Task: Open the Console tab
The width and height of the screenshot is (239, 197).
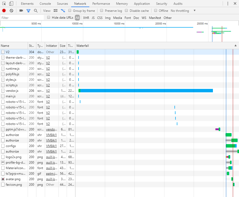Action: pyautogui.click(x=45, y=3)
